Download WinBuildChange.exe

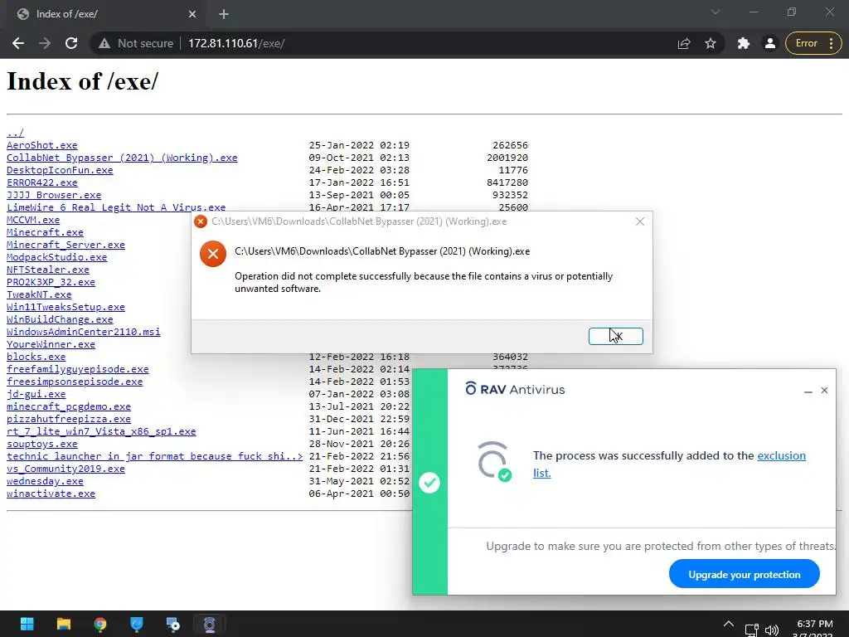coord(60,319)
